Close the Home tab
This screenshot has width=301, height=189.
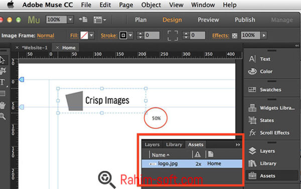point(57,48)
